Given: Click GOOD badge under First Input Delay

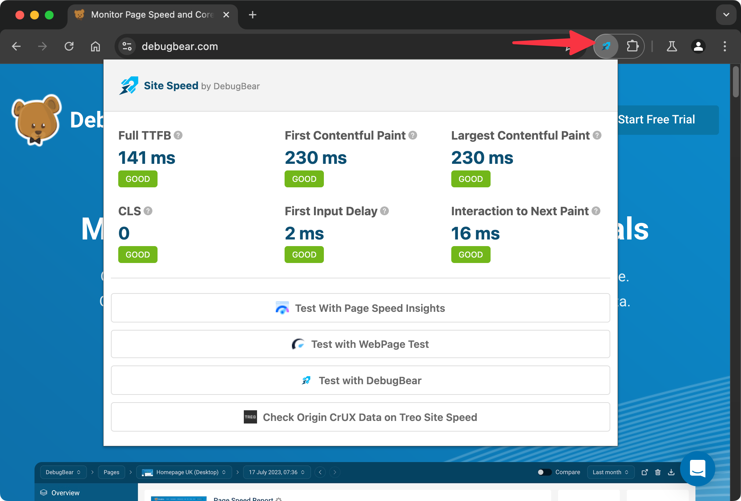Looking at the screenshot, I should coord(304,255).
